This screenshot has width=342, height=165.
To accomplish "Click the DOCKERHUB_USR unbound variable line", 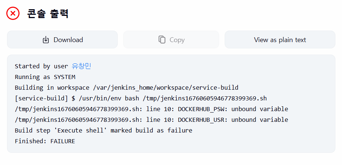I will pyautogui.click(x=151, y=120).
